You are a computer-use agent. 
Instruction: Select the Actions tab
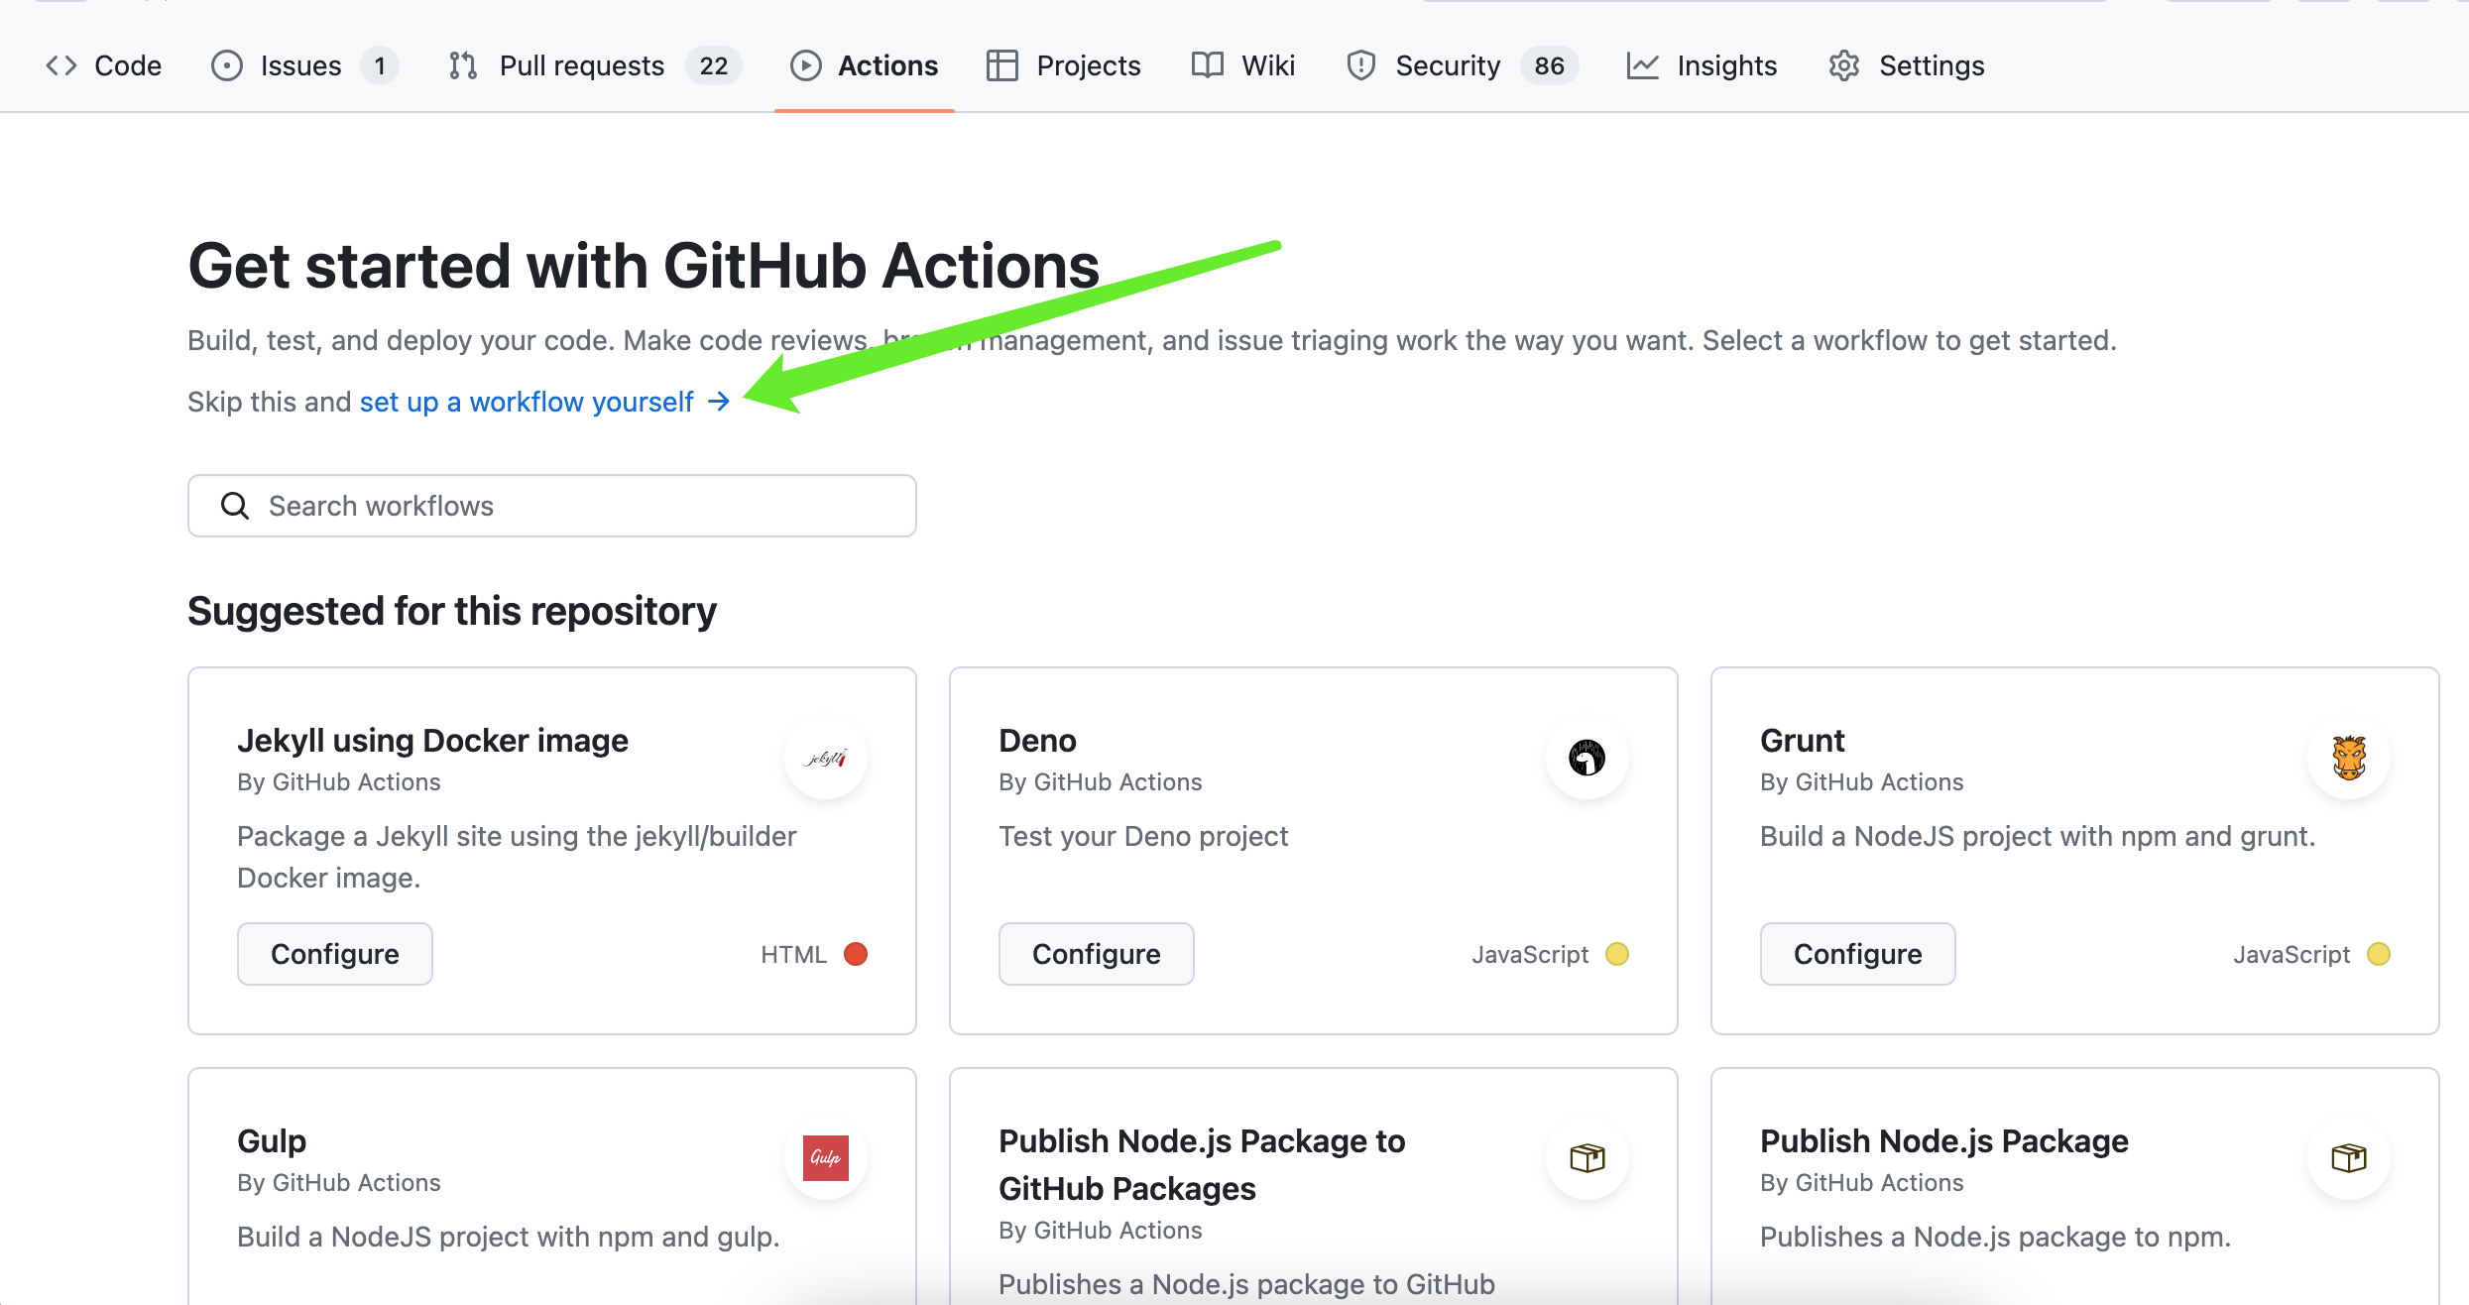(864, 65)
